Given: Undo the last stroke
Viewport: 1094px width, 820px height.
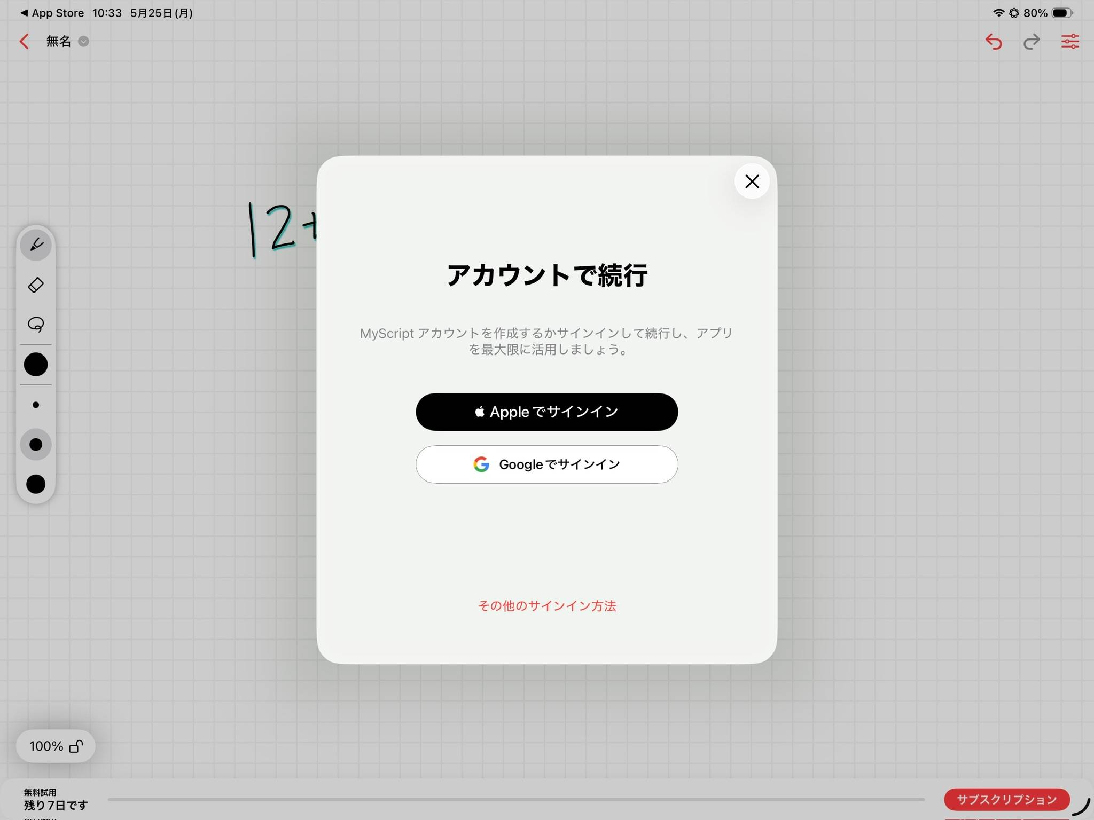Looking at the screenshot, I should pos(994,42).
